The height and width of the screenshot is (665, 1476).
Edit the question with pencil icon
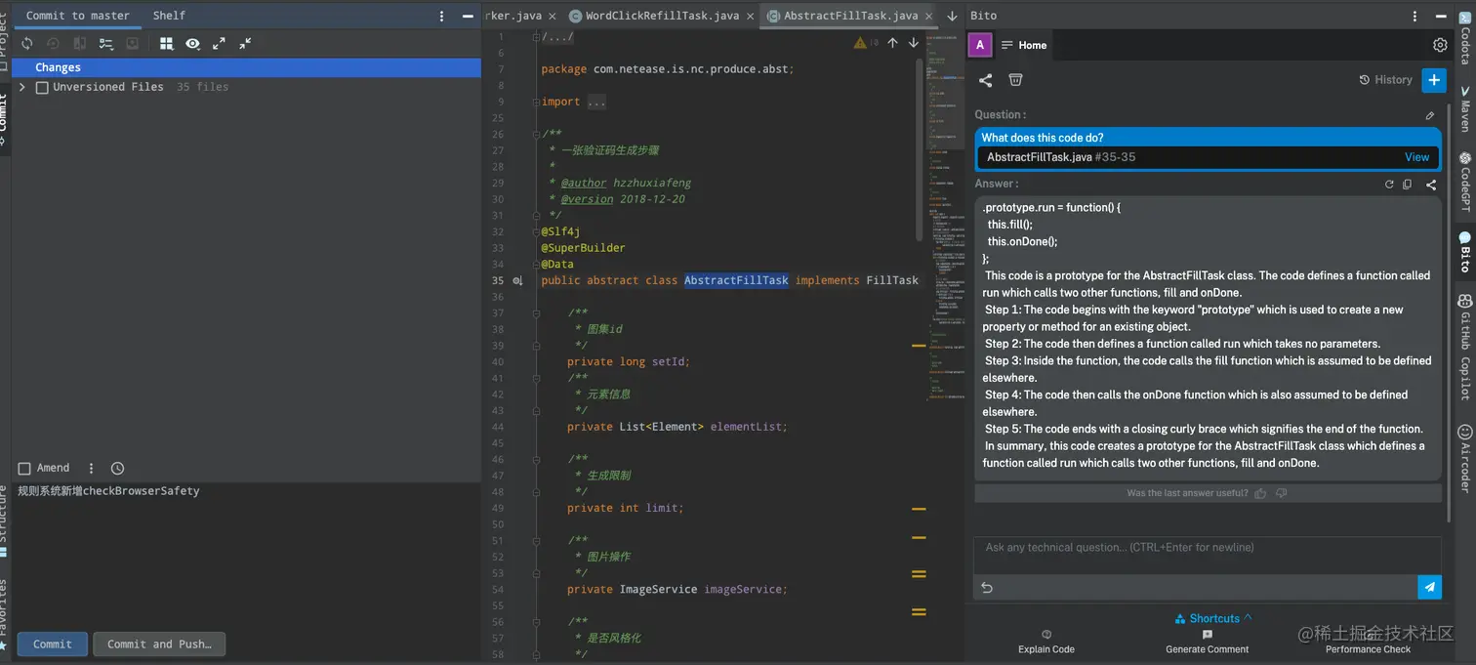tap(1430, 115)
